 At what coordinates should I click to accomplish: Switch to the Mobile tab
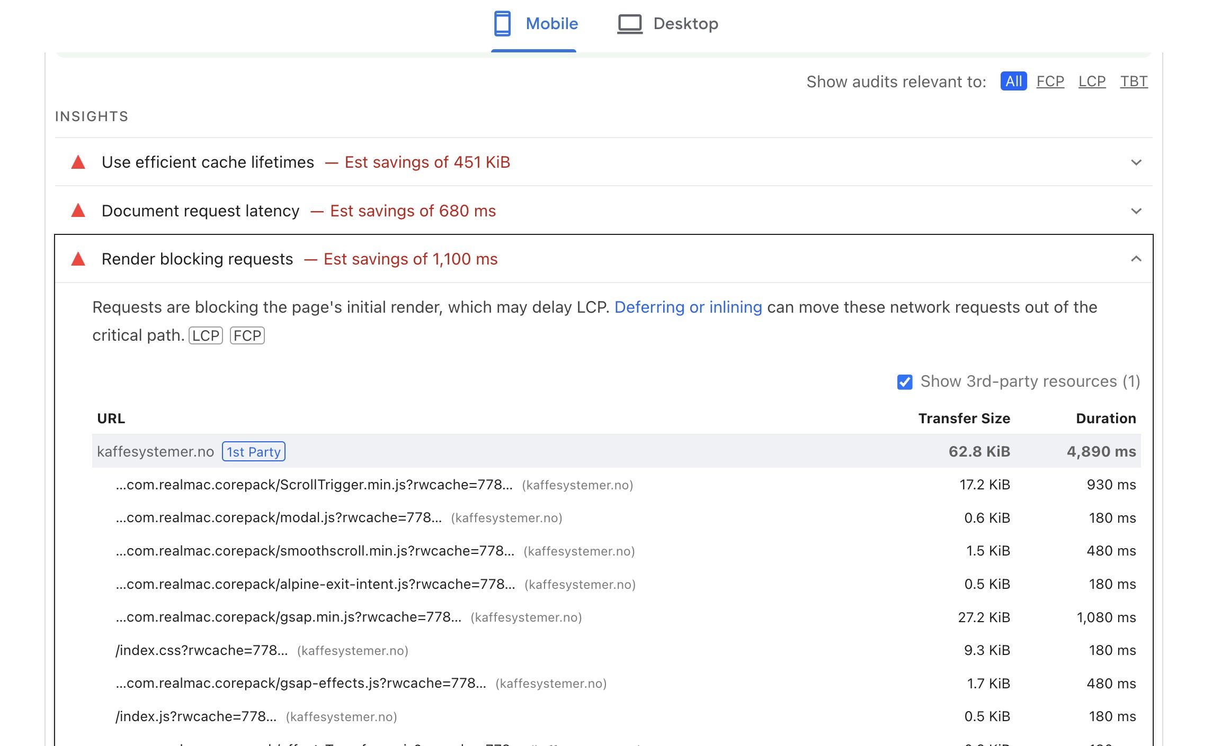coord(551,24)
